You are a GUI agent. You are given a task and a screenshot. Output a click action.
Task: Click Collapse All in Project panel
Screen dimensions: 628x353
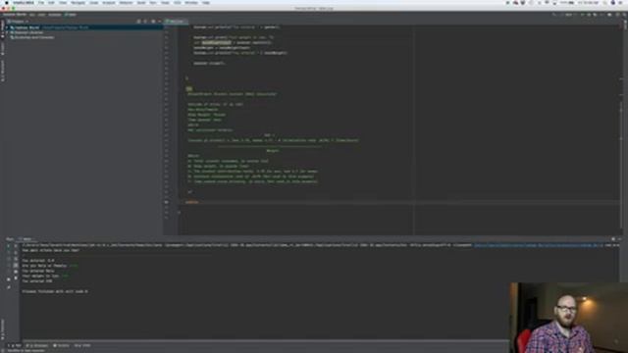tap(145, 22)
